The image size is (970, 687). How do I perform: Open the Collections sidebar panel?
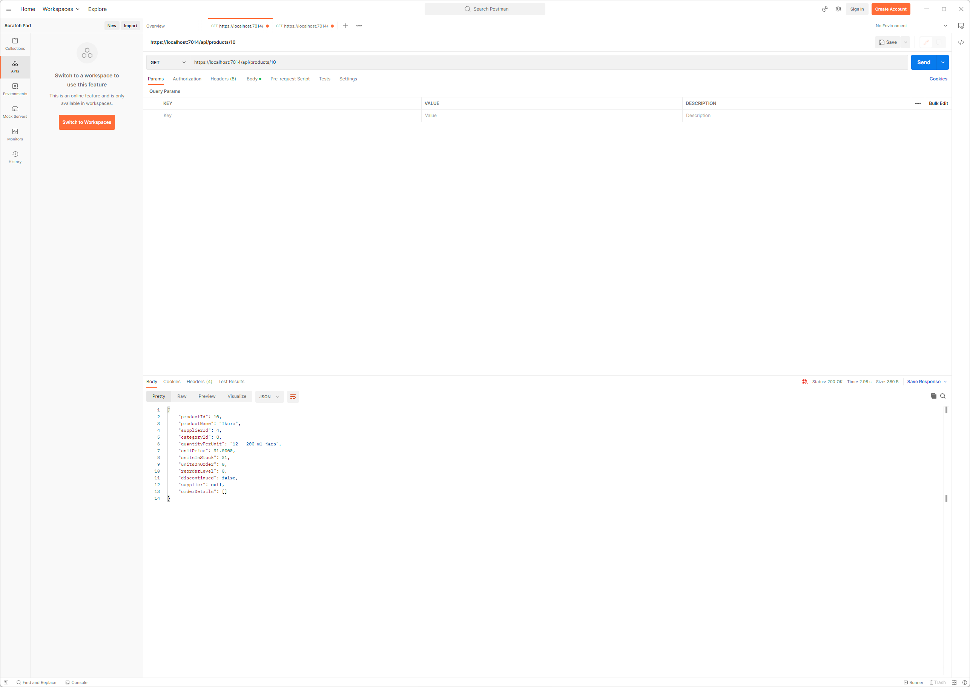click(15, 44)
